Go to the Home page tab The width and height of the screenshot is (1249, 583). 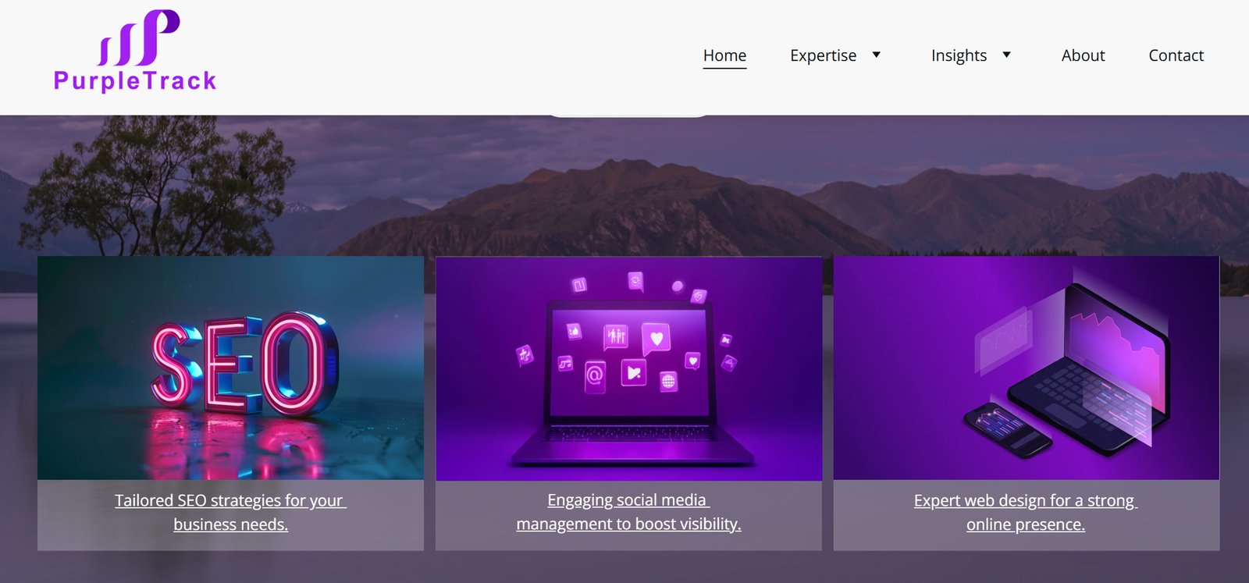coord(724,55)
